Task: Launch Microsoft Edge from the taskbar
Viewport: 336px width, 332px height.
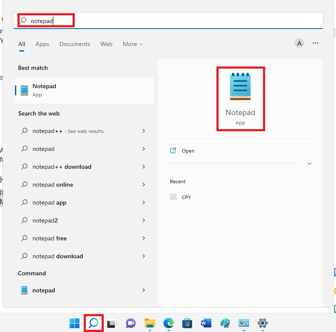Action: [x=169, y=323]
